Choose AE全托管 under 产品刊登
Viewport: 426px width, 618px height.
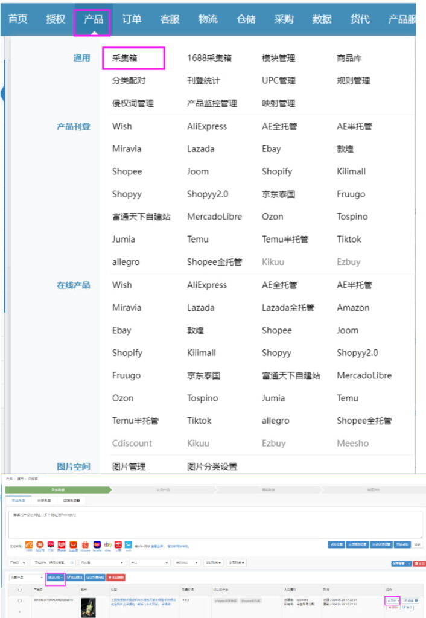[280, 126]
